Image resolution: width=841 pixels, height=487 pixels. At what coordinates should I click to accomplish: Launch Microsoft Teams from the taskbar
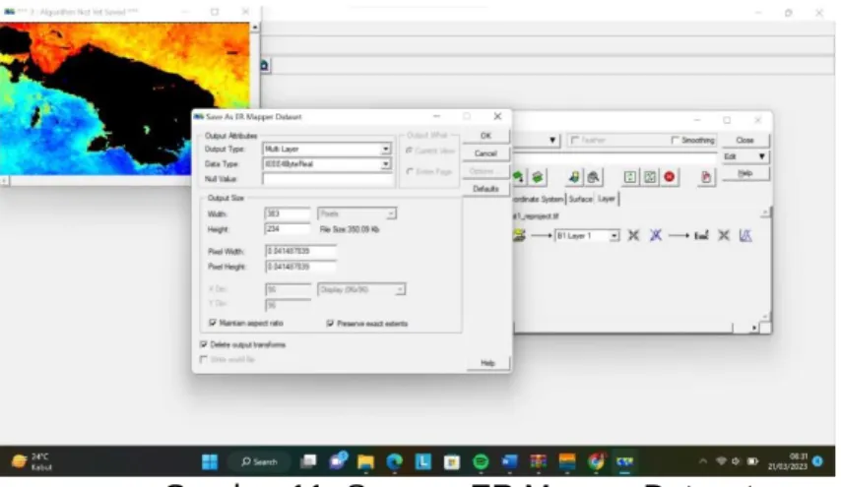pyautogui.click(x=338, y=460)
